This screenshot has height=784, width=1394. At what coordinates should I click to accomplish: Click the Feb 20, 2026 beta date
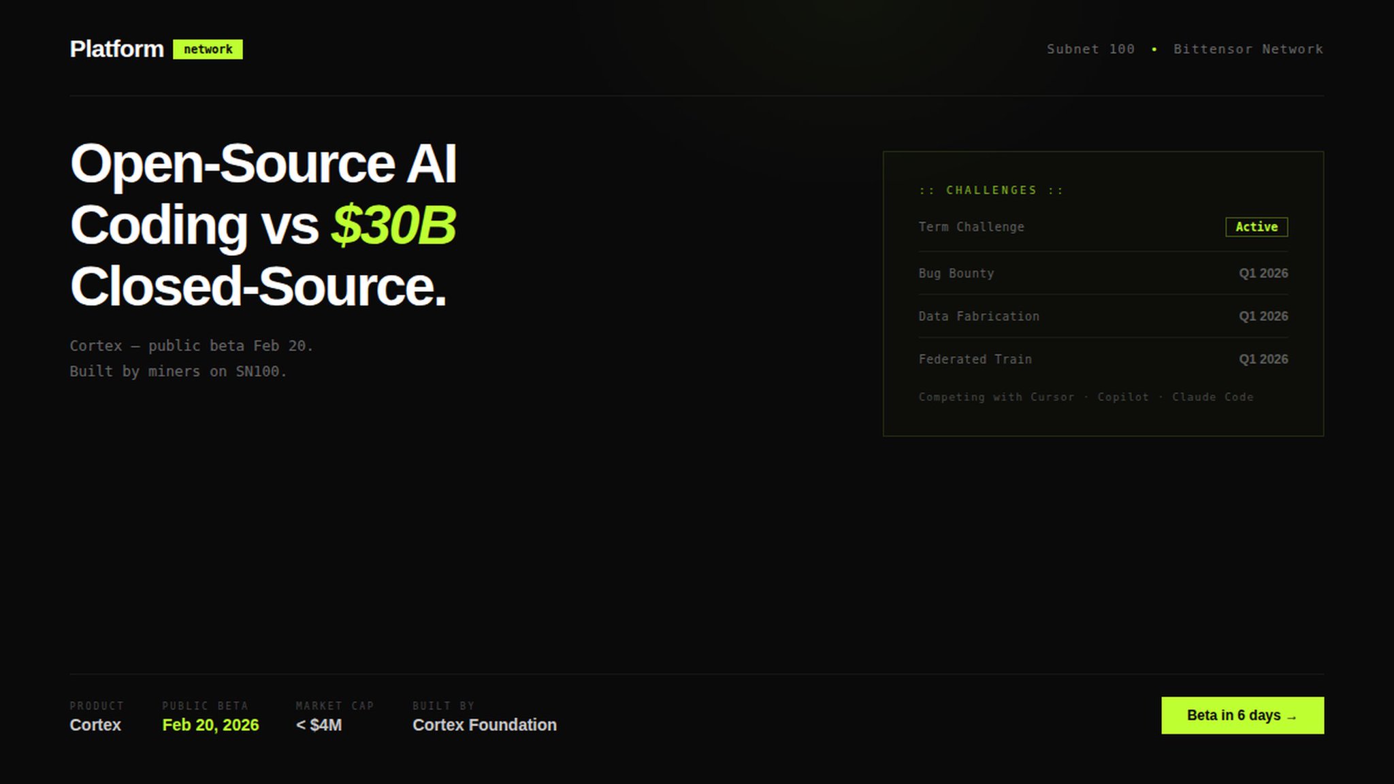(x=210, y=725)
